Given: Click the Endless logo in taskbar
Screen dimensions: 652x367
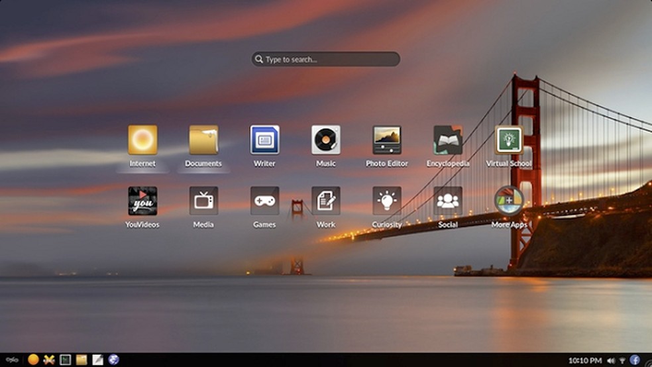Looking at the screenshot, I should click(11, 360).
